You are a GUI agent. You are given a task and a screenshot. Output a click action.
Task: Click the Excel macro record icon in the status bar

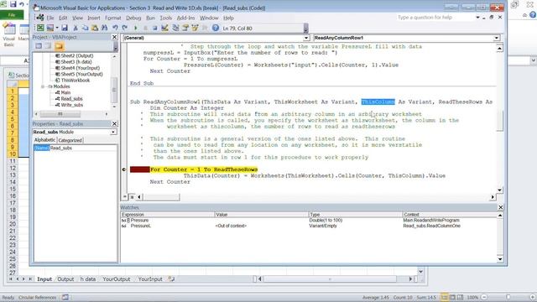tap(65, 297)
